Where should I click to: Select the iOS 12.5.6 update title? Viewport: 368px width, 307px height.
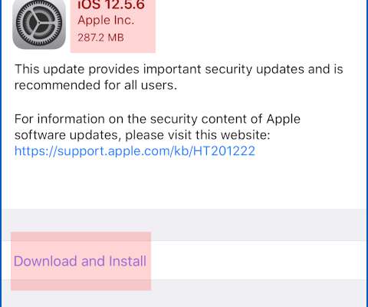[x=111, y=5]
